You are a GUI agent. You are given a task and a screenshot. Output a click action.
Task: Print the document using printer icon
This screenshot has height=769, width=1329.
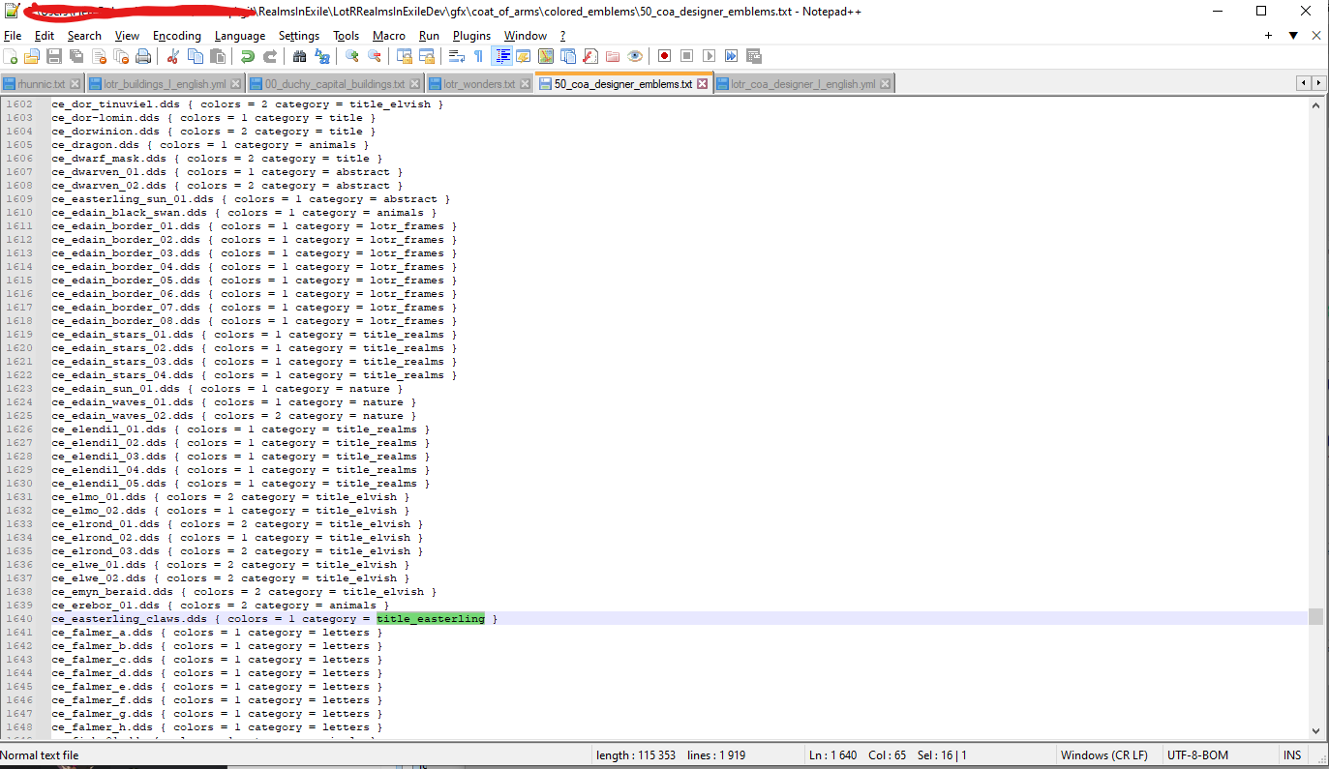(142, 56)
